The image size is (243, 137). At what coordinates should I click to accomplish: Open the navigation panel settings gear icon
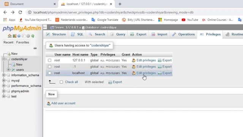[x=28, y=36]
